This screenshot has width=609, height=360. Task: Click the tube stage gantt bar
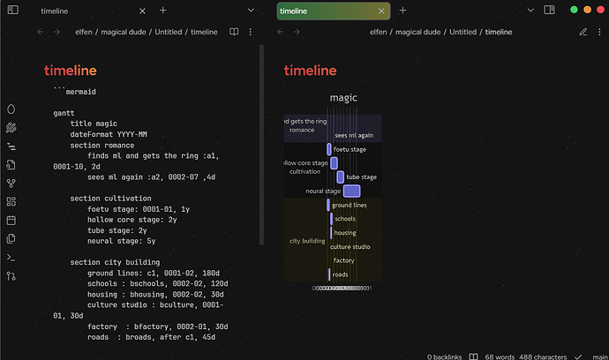point(340,177)
